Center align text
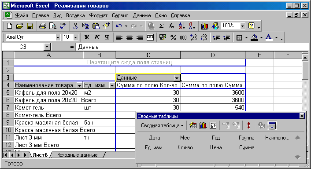This screenshot has width=311, height=169. (130, 37)
